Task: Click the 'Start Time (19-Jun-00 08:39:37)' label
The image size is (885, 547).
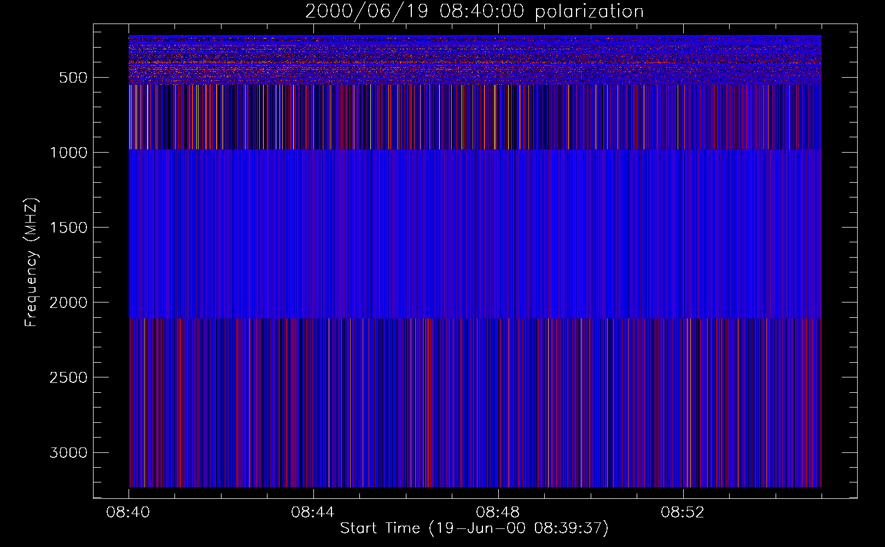Action: coord(474,528)
